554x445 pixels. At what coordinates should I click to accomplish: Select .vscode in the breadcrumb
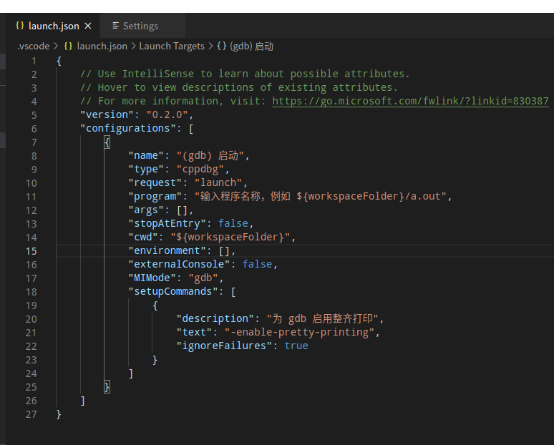coord(34,47)
